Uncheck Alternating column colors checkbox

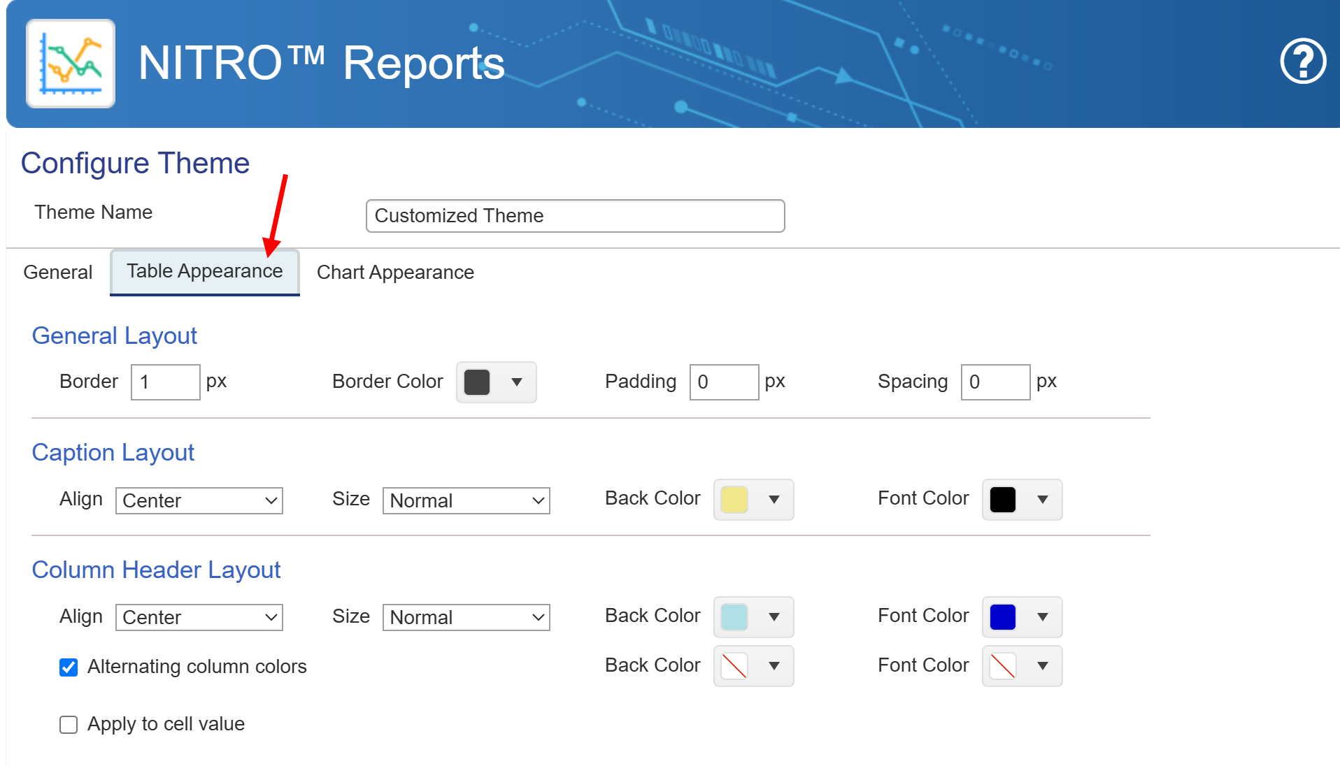(69, 667)
